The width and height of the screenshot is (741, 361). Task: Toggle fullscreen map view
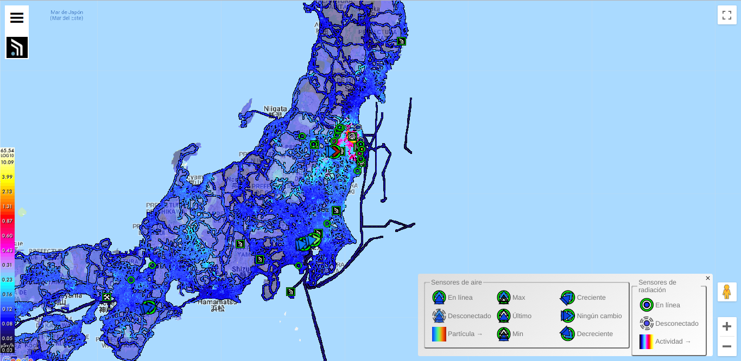727,15
